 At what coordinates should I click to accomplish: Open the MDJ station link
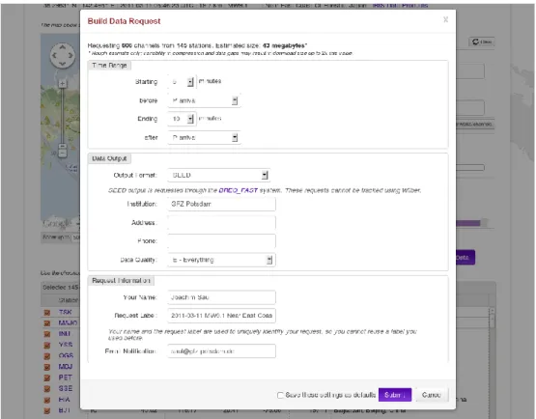66,366
